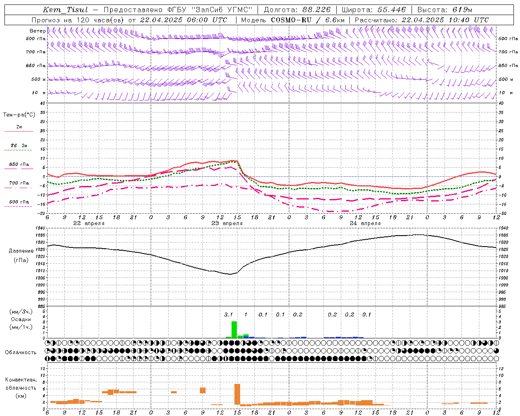Click the 'Осадки' precipitation label
The width and height of the screenshot is (520, 416).
[x=21, y=319]
